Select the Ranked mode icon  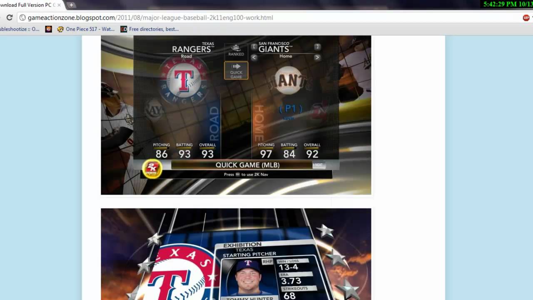click(236, 50)
